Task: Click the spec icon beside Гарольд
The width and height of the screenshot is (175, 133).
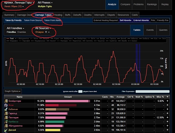Action: [6, 113]
